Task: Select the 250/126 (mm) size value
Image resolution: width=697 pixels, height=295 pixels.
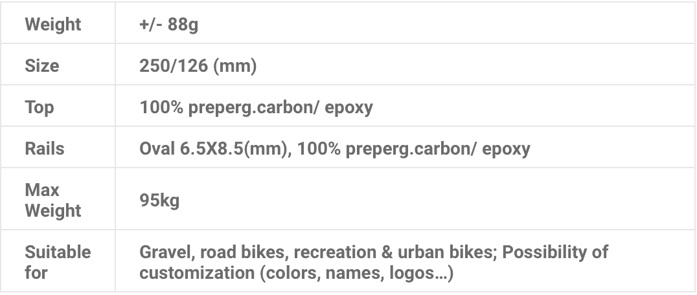Action: 198,65
